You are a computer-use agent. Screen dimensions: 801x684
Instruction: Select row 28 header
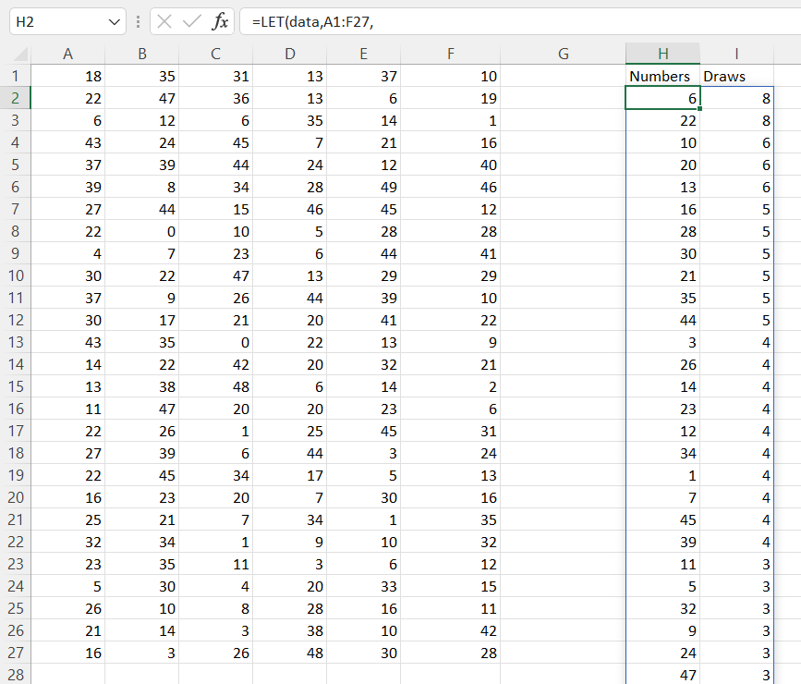click(18, 675)
